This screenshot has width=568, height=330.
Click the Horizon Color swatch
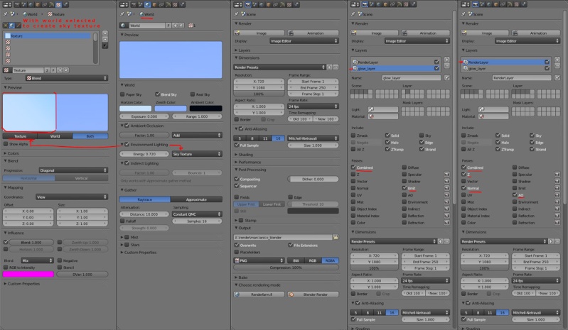click(136, 109)
